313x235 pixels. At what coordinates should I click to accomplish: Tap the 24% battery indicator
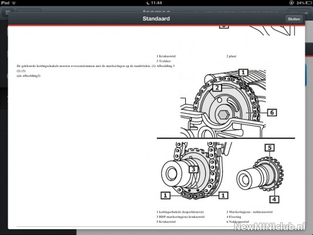click(x=304, y=3)
